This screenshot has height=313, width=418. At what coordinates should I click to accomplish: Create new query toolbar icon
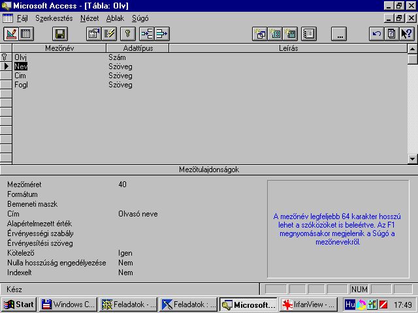[260, 34]
